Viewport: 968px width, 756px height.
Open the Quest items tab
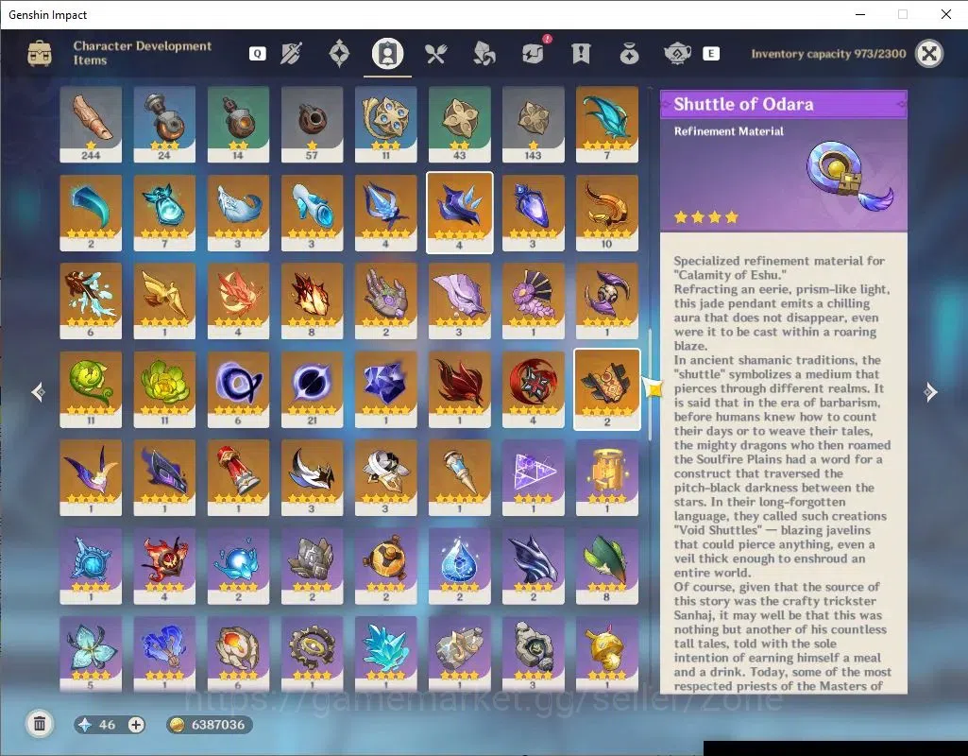(581, 54)
